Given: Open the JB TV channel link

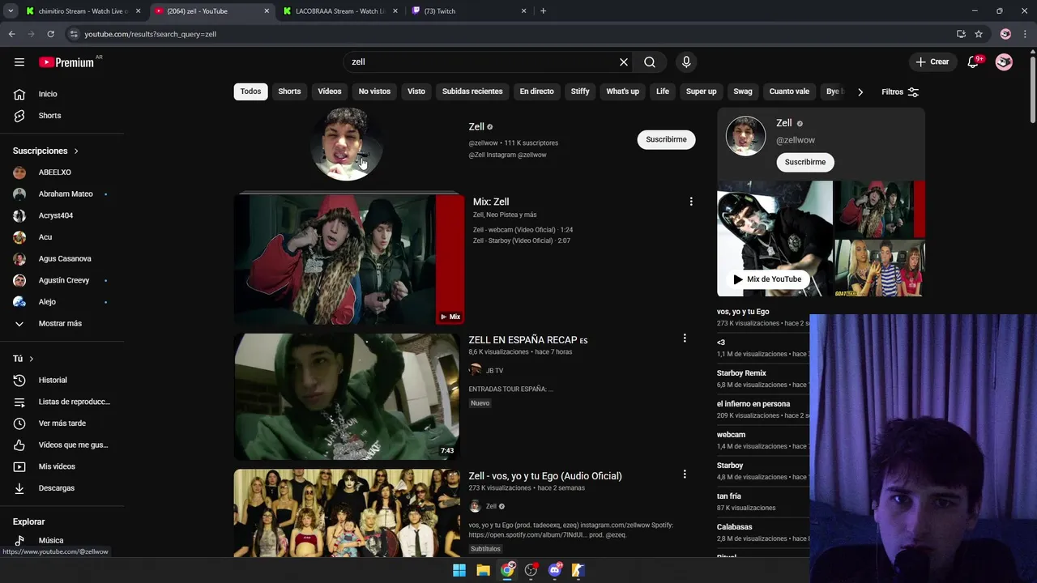Looking at the screenshot, I should (494, 371).
